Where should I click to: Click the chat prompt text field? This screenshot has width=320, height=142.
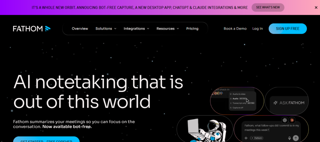pyautogui.click(x=272, y=128)
